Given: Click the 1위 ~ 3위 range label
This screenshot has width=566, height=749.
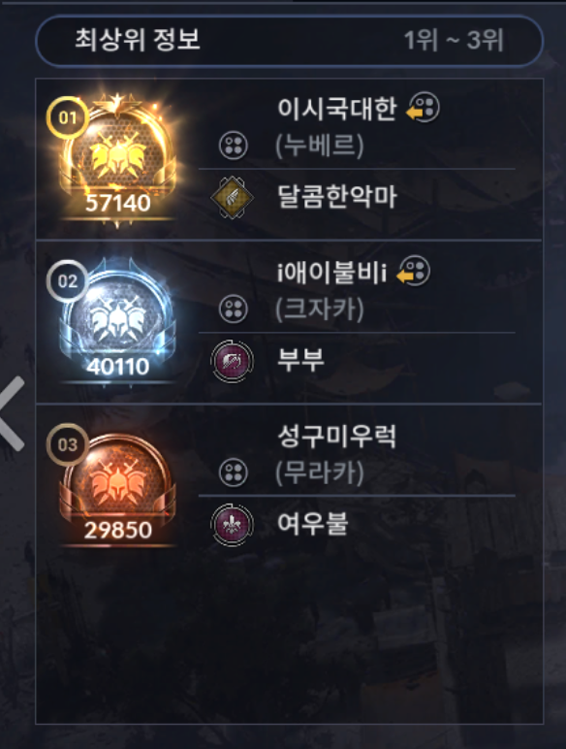Looking at the screenshot, I should (454, 40).
